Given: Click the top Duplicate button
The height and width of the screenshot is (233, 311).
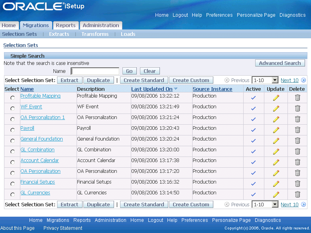Looking at the screenshot, I should 98,80.
